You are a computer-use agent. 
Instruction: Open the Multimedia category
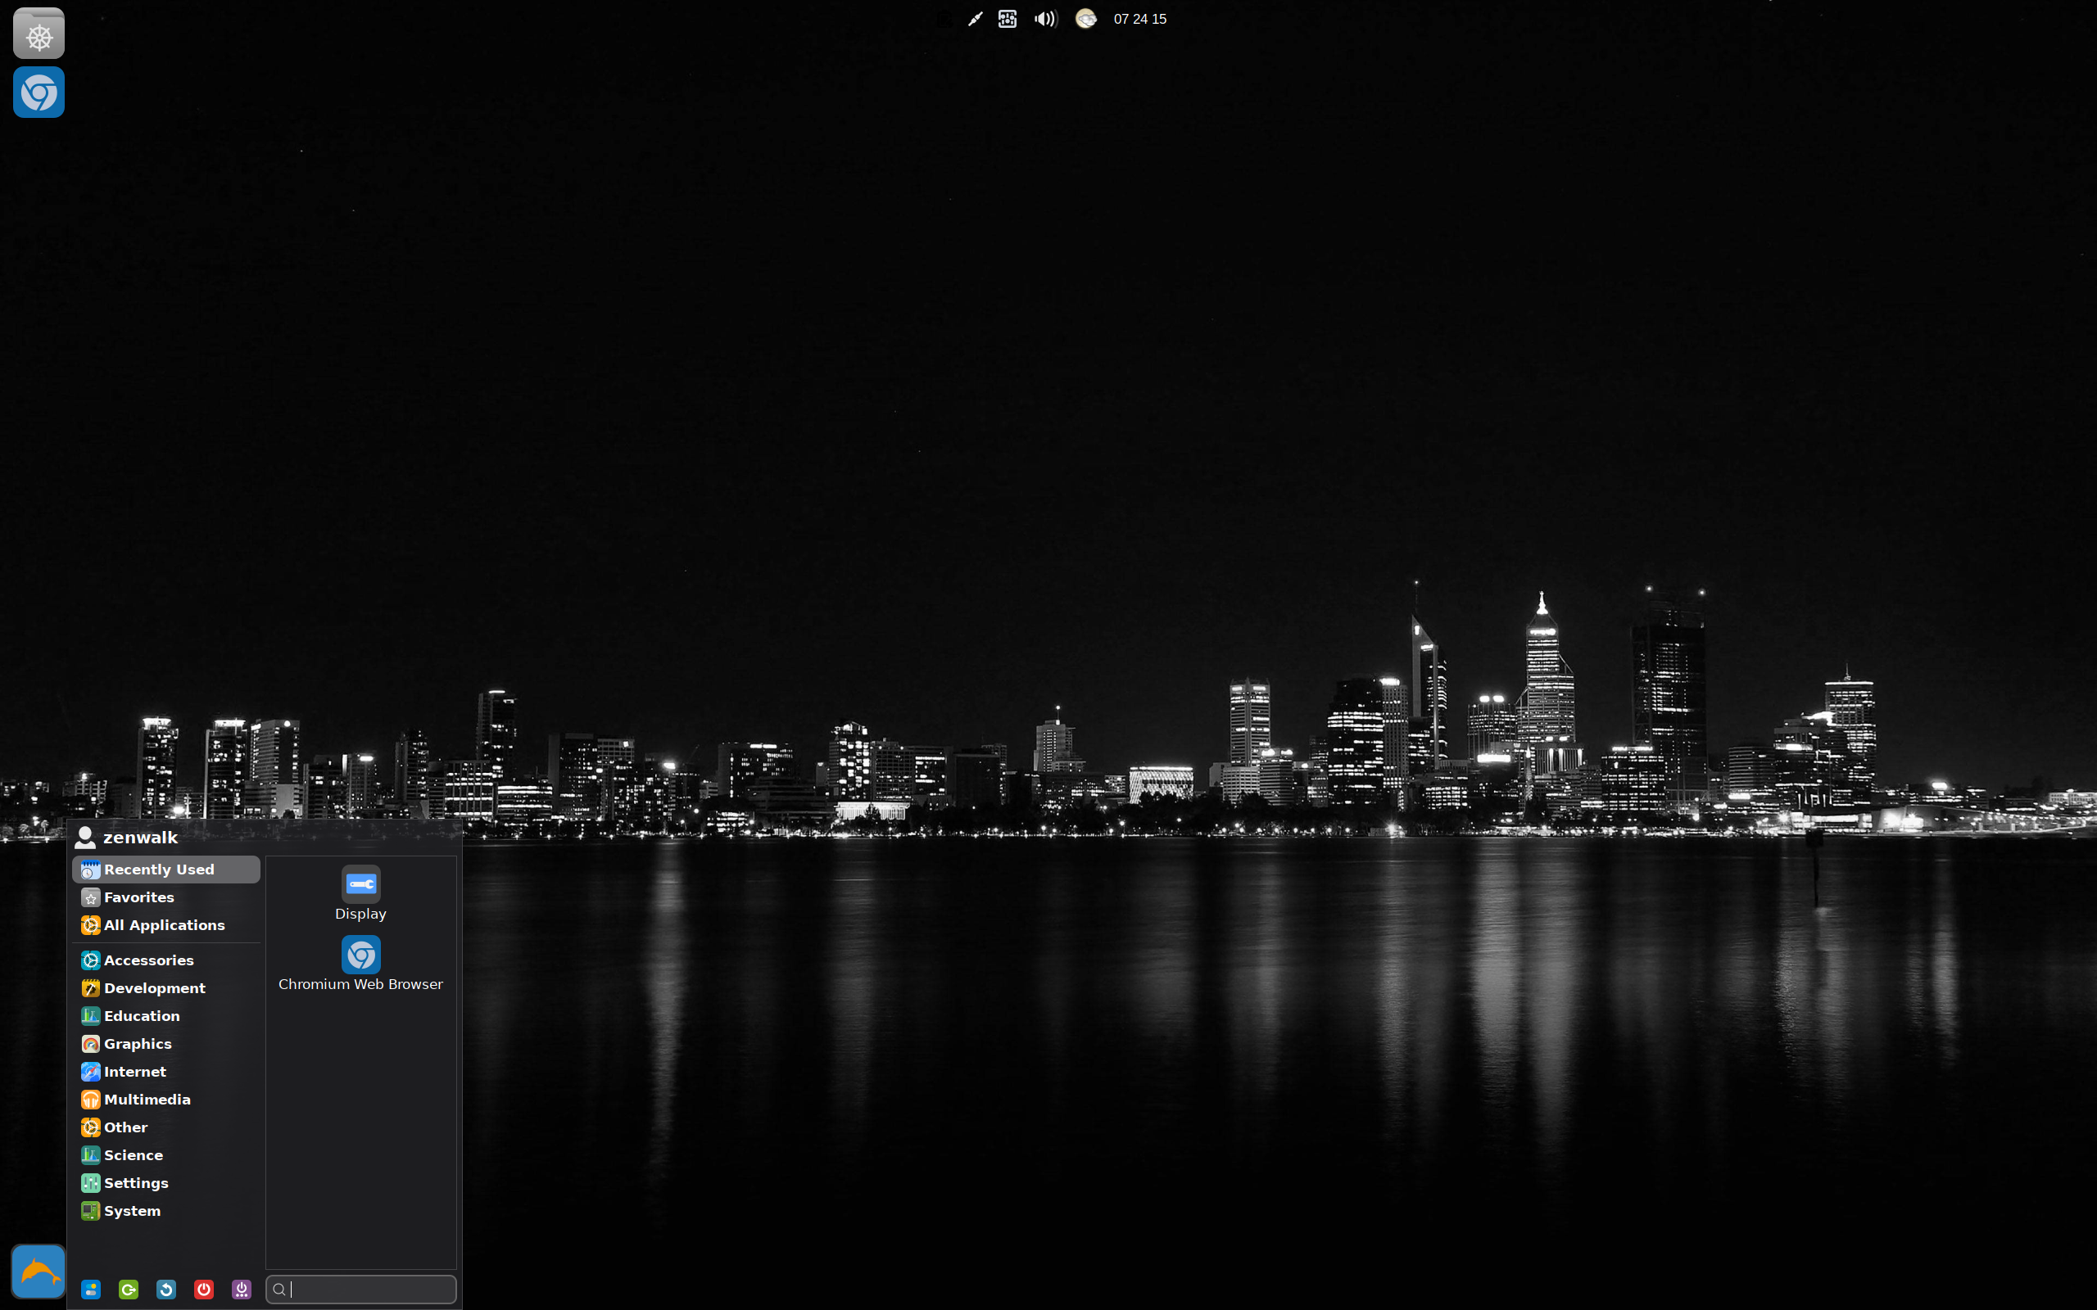click(x=165, y=1099)
